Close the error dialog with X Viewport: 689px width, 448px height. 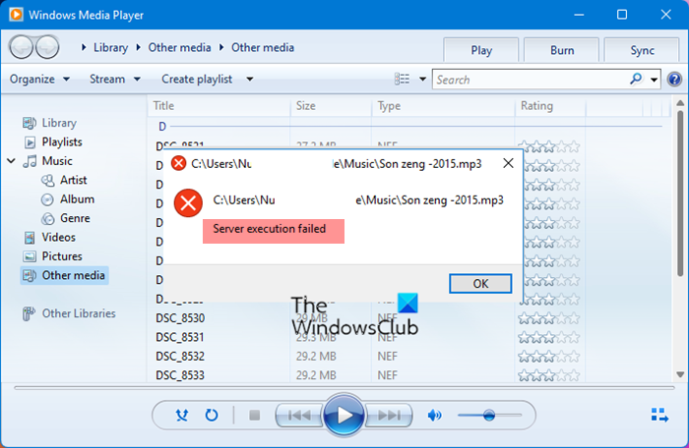tap(508, 163)
